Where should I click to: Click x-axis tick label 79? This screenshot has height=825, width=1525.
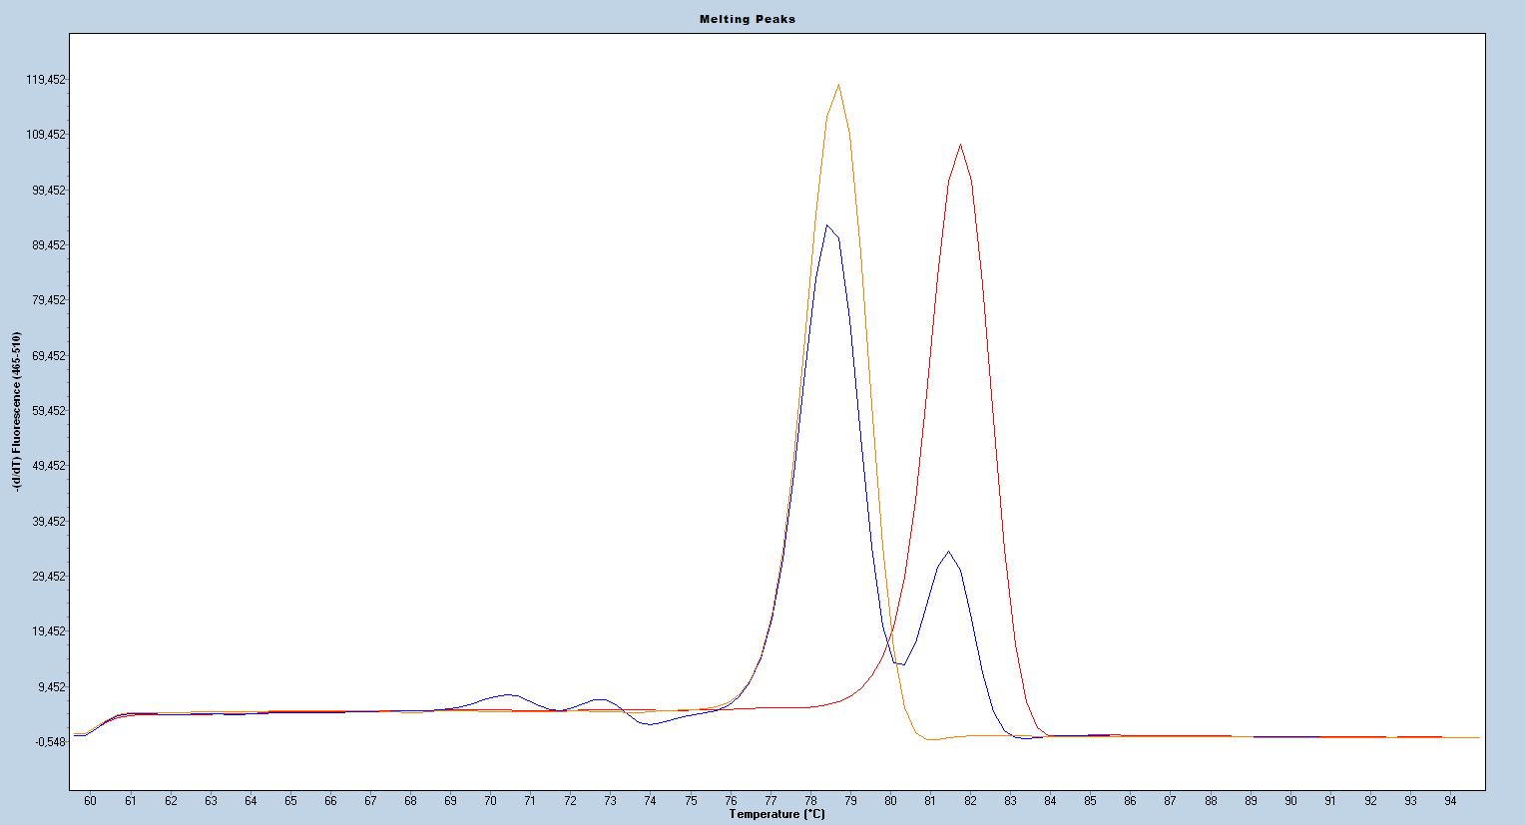coord(850,801)
